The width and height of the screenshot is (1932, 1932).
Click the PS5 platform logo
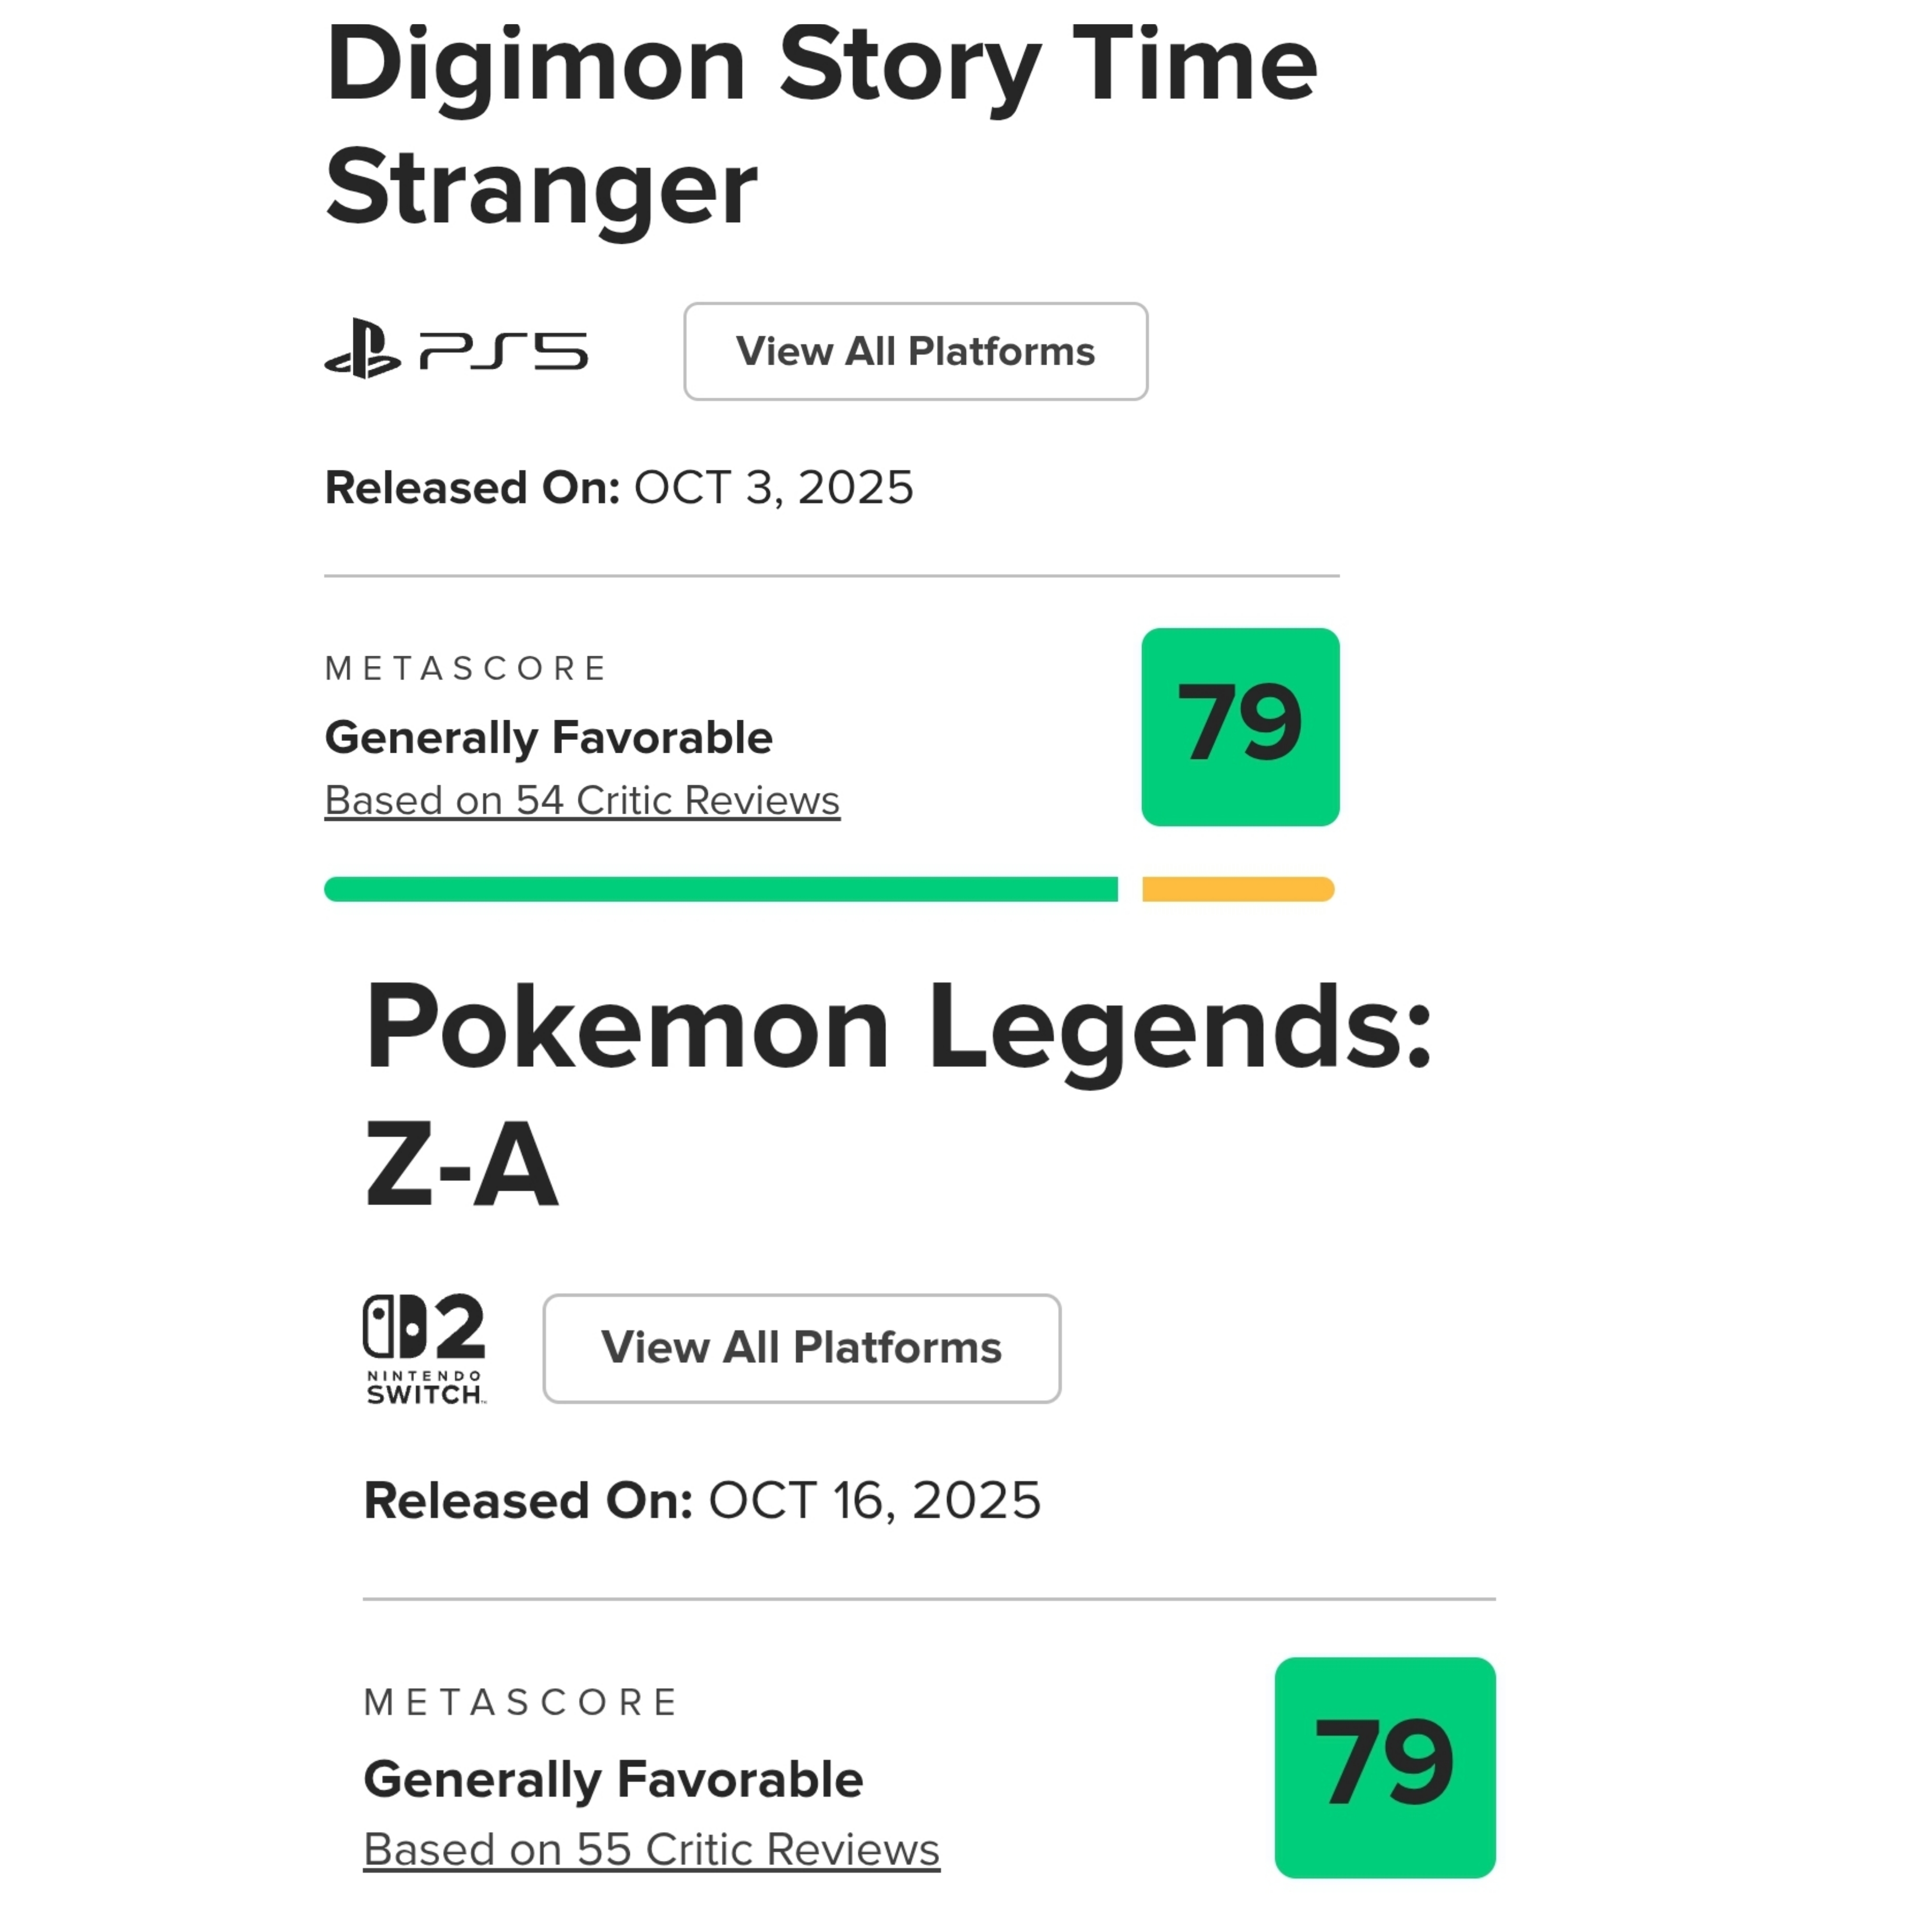tap(456, 350)
